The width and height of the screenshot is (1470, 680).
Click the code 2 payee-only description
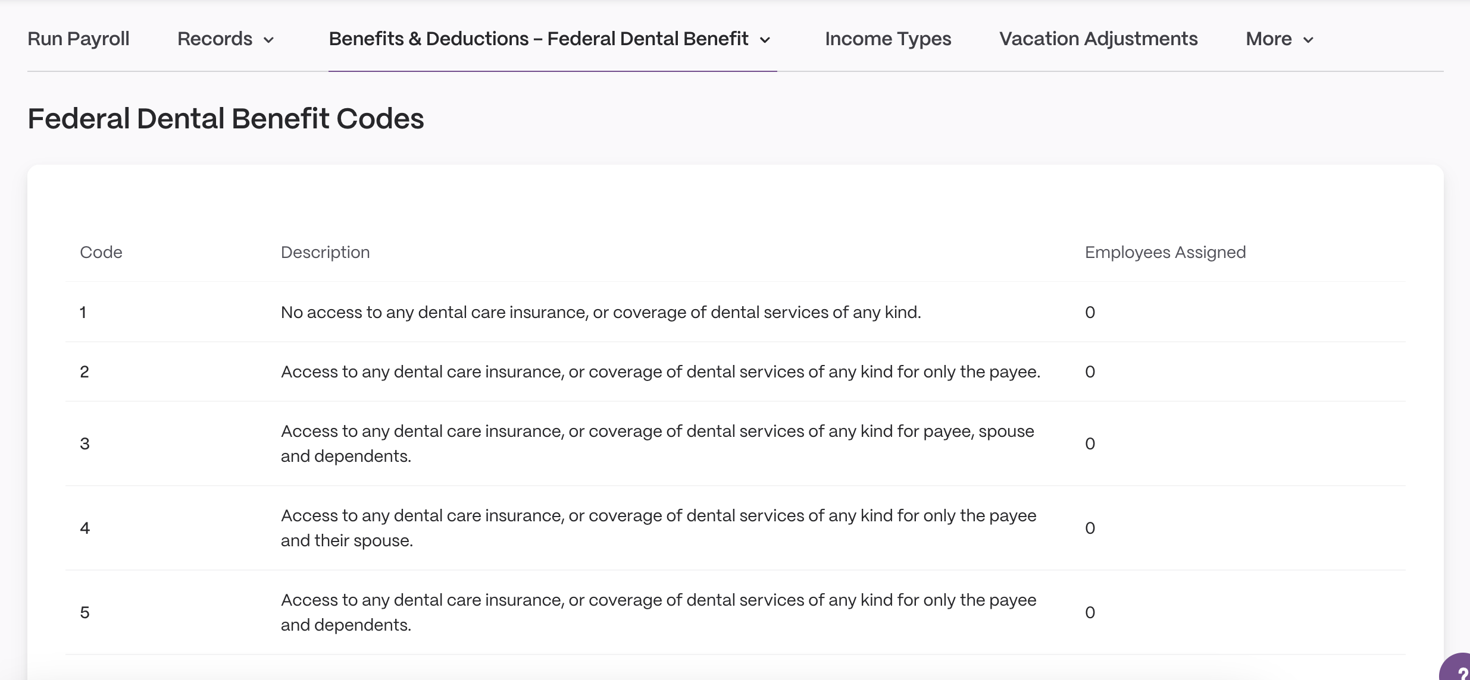click(x=661, y=372)
